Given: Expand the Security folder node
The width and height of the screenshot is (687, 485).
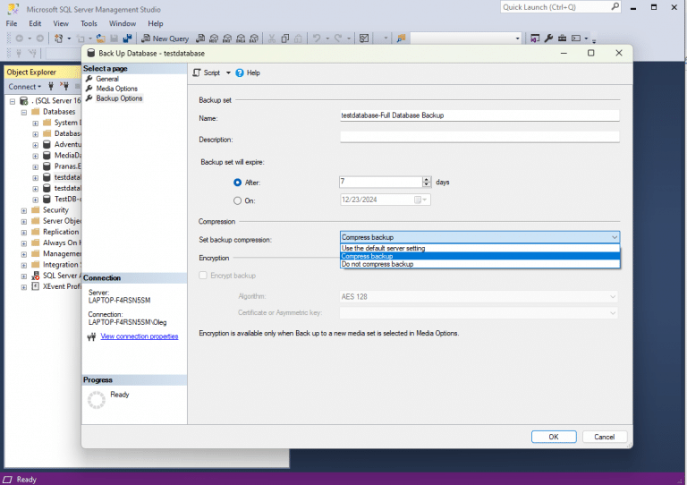Looking at the screenshot, I should (x=24, y=211).
